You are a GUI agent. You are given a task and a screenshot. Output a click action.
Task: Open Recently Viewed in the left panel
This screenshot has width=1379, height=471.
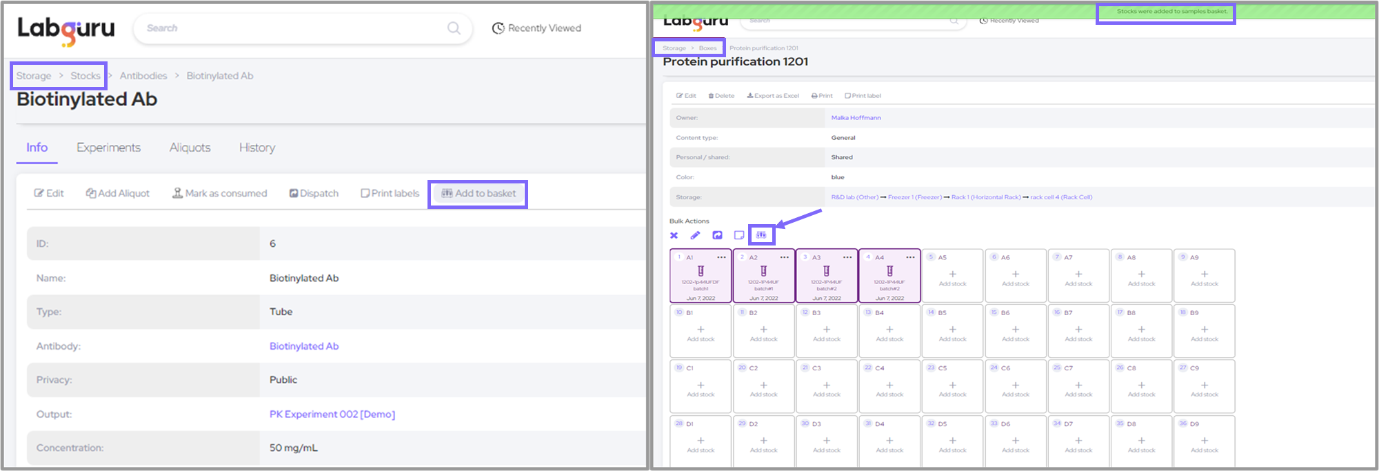(x=536, y=28)
